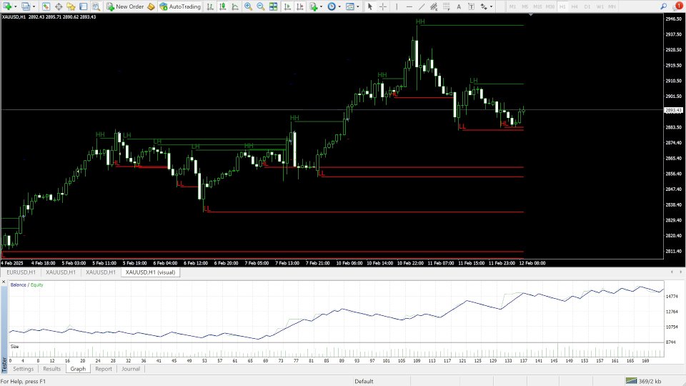Toggle the Strategy Tester magnifier icon
This screenshot has height=386, width=686.
tap(96, 6)
